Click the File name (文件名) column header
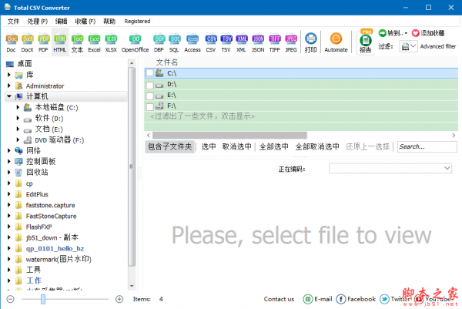This screenshot has height=309, width=462. (x=167, y=62)
